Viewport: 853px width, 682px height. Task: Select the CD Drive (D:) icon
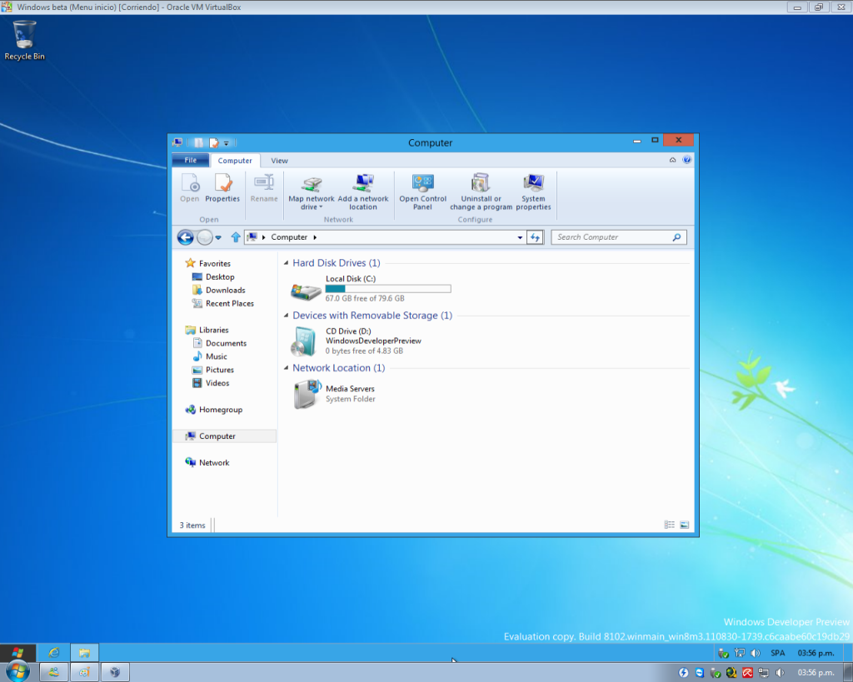pos(304,341)
